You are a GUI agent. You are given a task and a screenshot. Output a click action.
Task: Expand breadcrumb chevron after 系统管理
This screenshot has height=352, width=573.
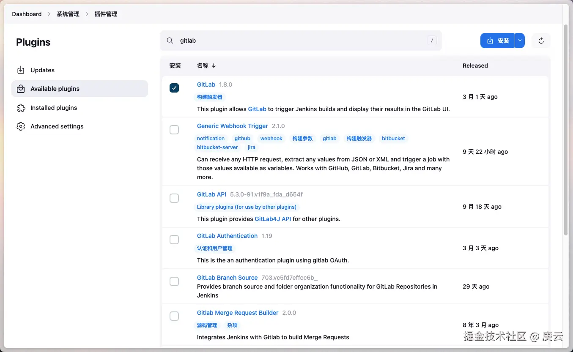pos(87,14)
